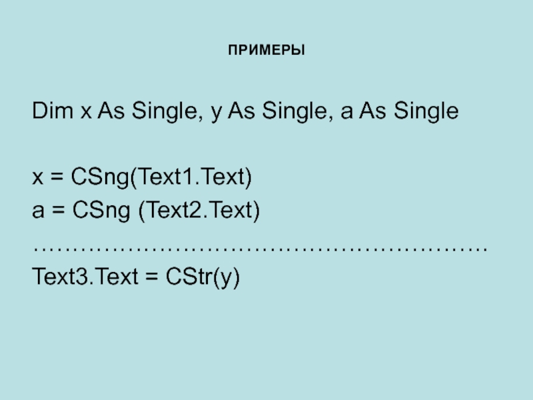Click the right end of the dotted line

click(484, 247)
